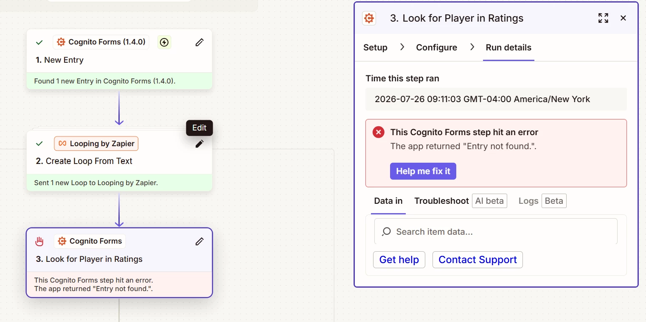Open the Logs Beta tab
The image size is (646, 322).
click(x=542, y=201)
